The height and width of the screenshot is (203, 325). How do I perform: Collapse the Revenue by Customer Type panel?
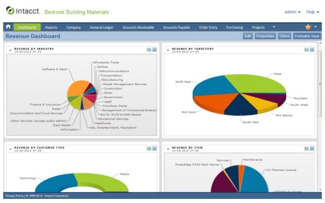pyautogui.click(x=10, y=149)
